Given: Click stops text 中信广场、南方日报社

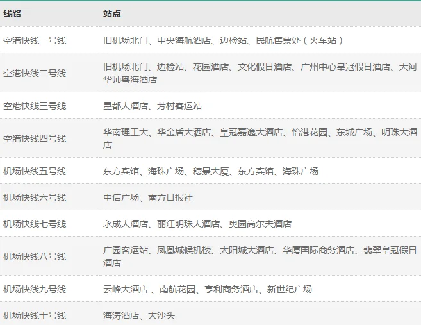Looking at the screenshot, I should point(148,197).
